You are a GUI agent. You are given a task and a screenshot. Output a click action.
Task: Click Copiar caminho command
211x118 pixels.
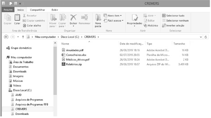tap(34, 20)
